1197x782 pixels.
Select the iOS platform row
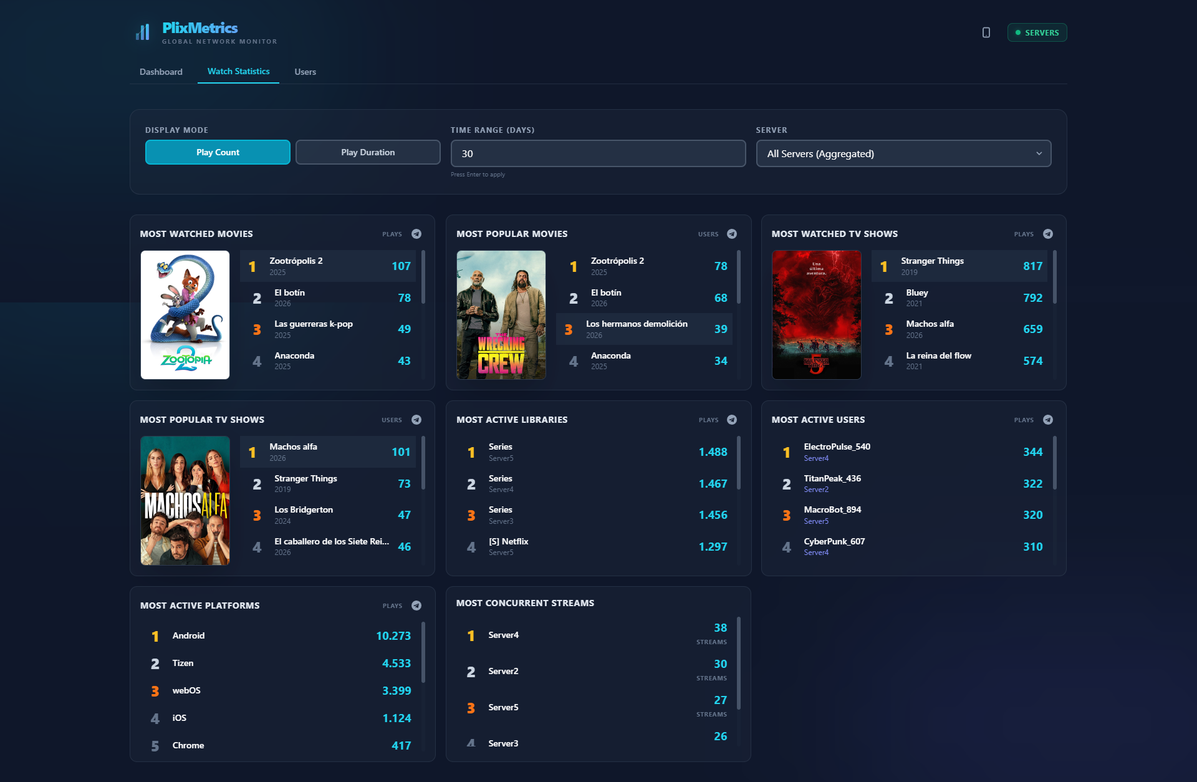tap(278, 718)
